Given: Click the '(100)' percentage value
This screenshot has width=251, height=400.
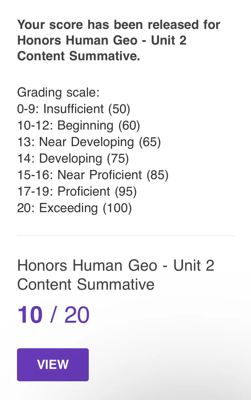Looking at the screenshot, I should [117, 208].
